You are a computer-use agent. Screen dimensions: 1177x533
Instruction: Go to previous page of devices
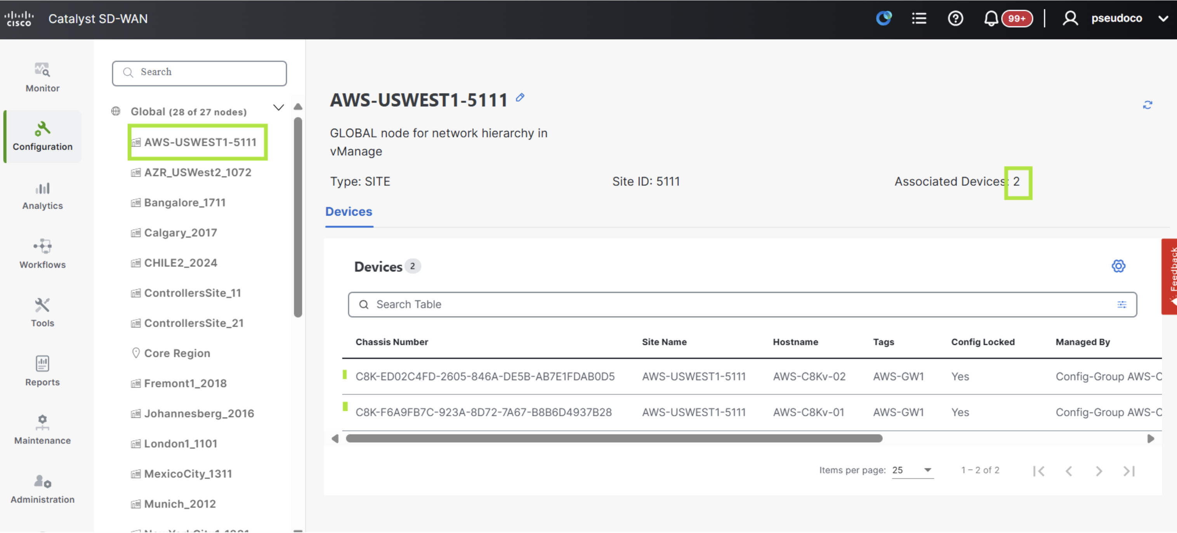(1069, 471)
